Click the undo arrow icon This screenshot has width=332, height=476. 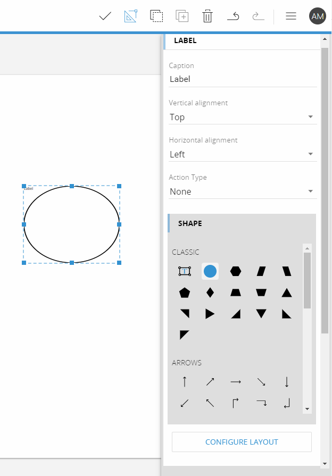233,16
